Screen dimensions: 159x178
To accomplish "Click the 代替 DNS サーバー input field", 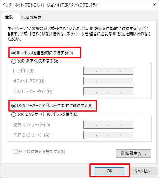I will (108, 135).
